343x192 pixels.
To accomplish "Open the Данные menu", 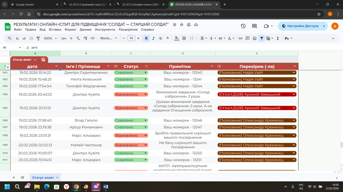I will pos(86,30).
